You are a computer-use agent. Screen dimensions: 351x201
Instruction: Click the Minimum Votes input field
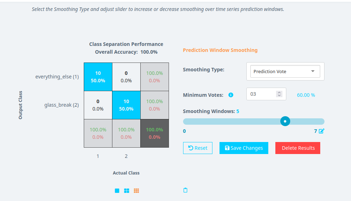[x=262, y=94]
